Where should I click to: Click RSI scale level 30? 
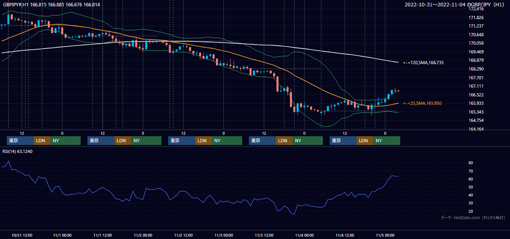pos(471,203)
